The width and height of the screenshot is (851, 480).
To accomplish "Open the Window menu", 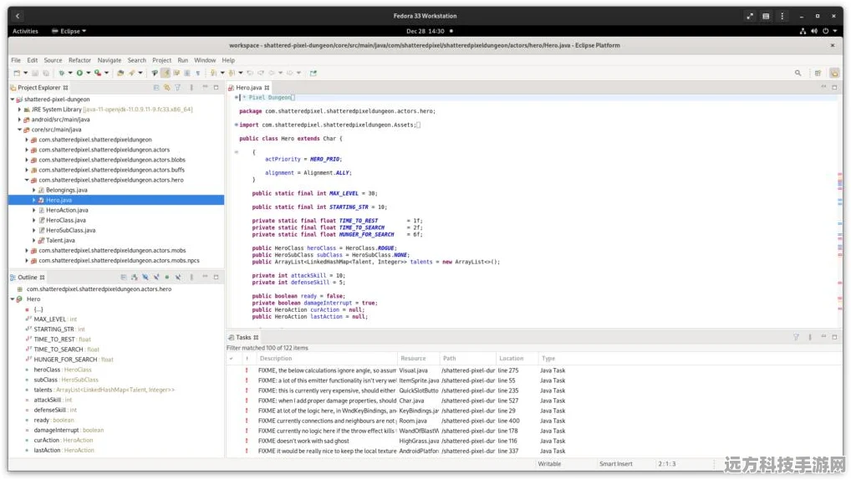I will pyautogui.click(x=205, y=60).
